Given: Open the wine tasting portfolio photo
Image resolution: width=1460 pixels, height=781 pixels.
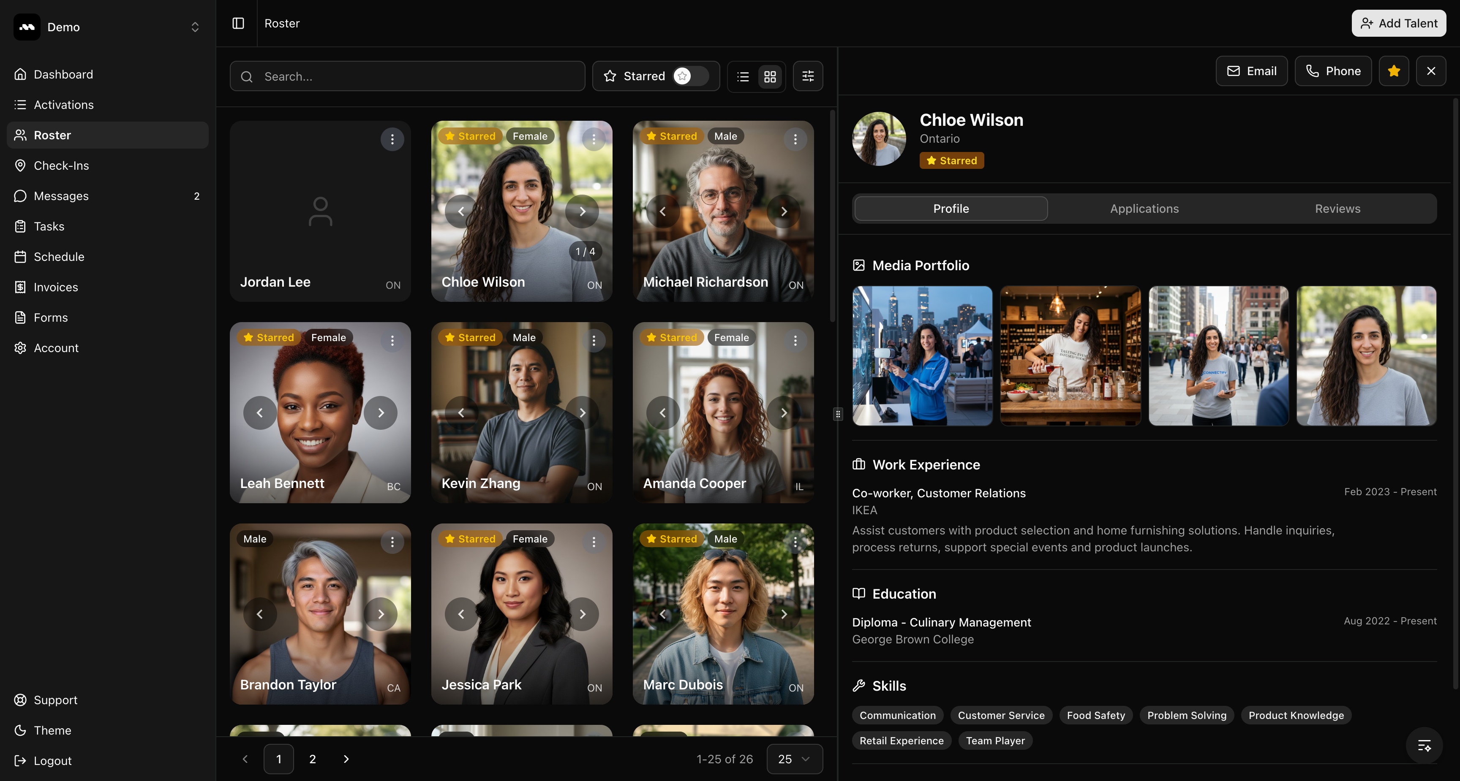Looking at the screenshot, I should [1070, 355].
